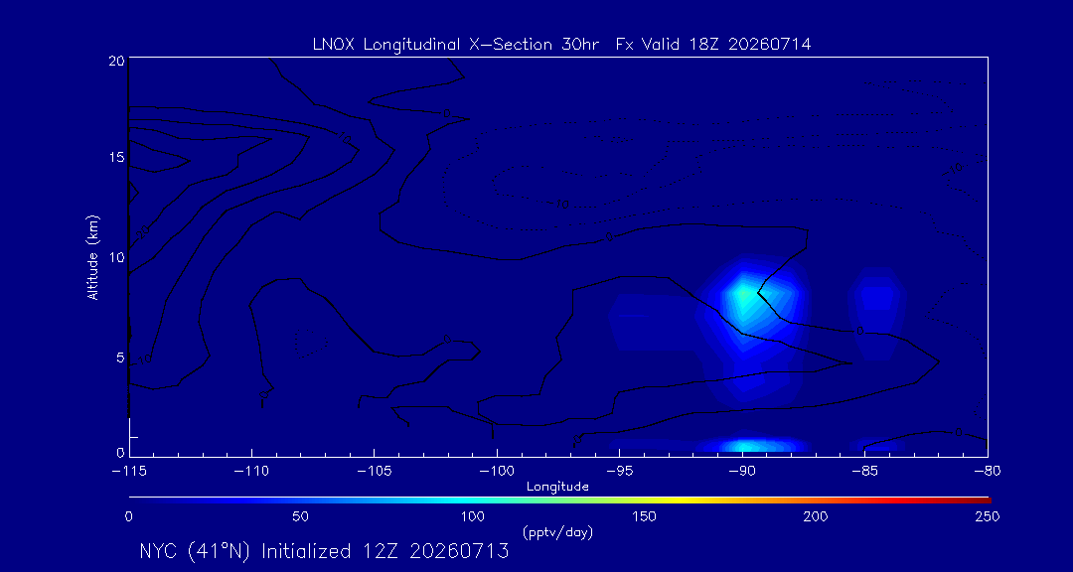
Task: Click the (pptv/day) units label
Action: click(x=557, y=532)
